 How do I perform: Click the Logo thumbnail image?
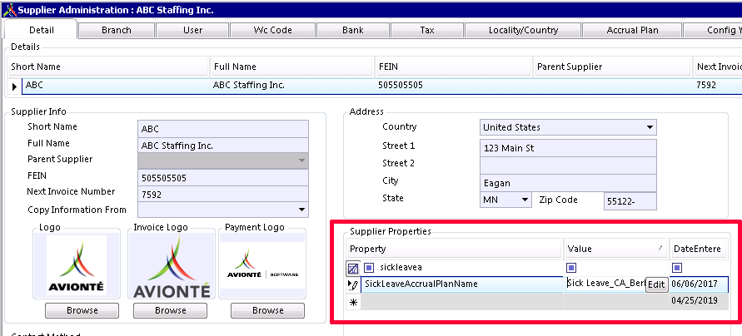(x=76, y=264)
